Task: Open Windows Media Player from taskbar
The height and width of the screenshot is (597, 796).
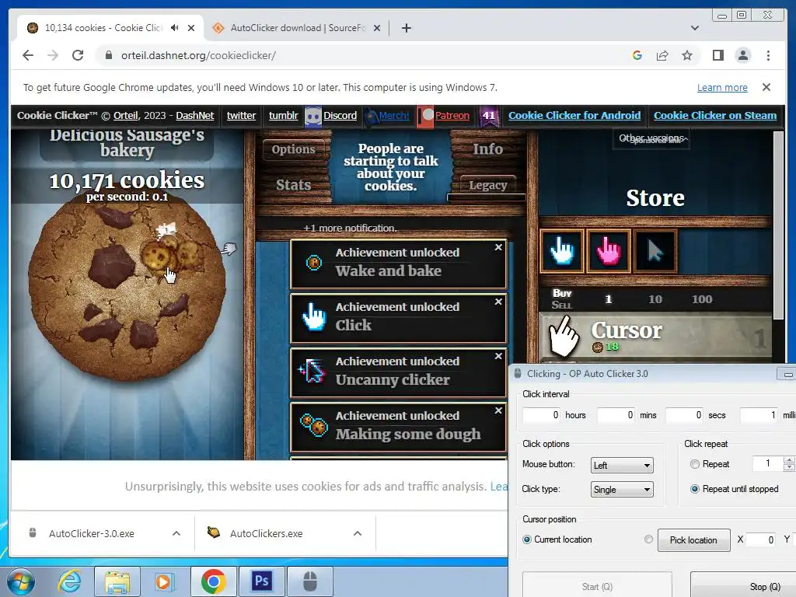Action: point(164,581)
